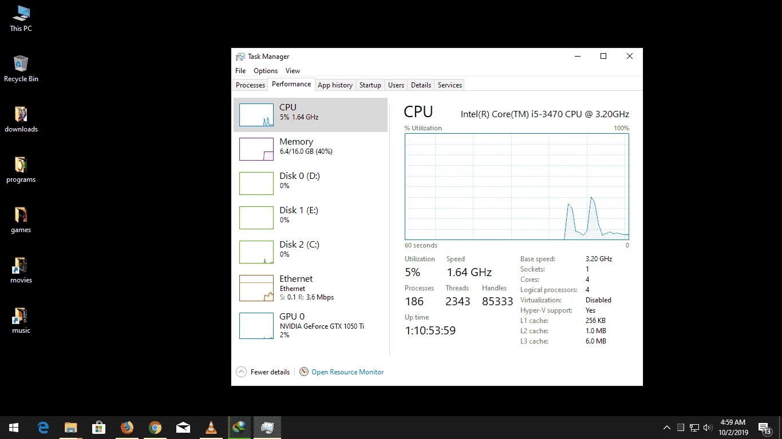This screenshot has height=439, width=782.
Task: Launch Firefox from the taskbar
Action: pos(127,428)
